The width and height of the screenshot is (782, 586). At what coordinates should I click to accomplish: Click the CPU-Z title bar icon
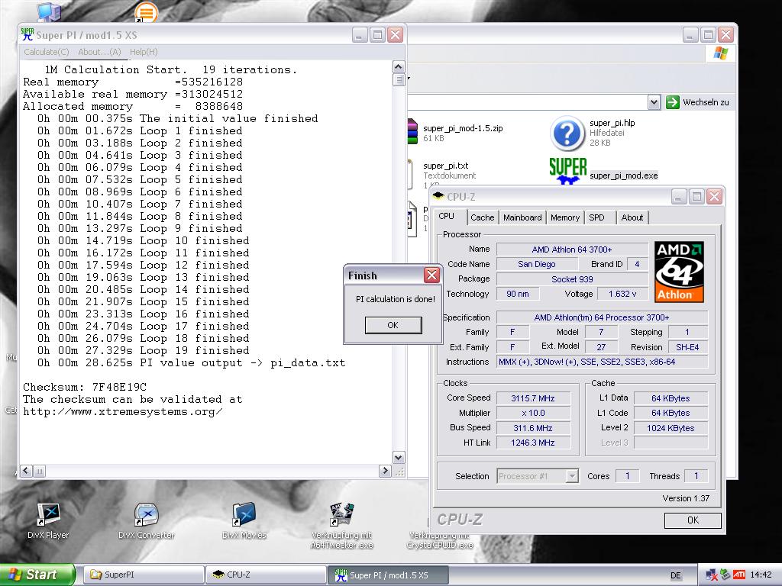point(438,196)
